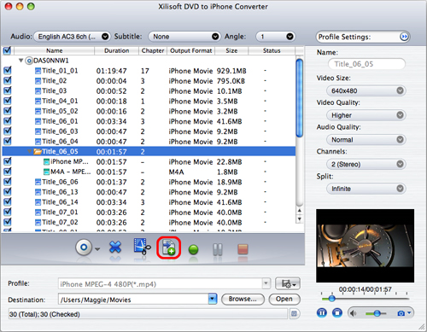The image size is (427, 332).
Task: Open the Split Infinite dropdown
Action: click(x=366, y=189)
